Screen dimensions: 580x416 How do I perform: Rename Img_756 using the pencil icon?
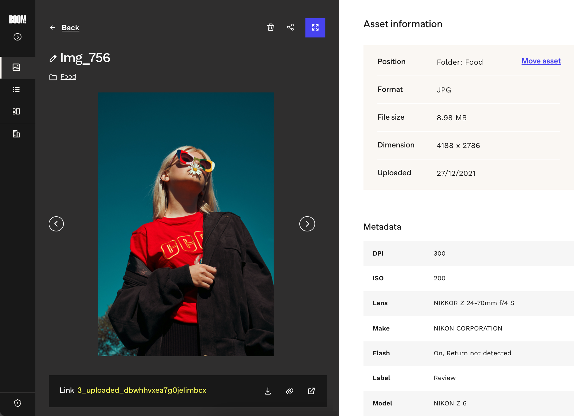(53, 58)
